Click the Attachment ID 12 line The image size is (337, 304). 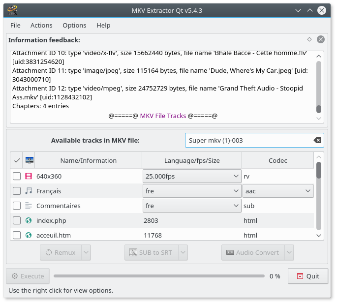pyautogui.click(x=157, y=92)
